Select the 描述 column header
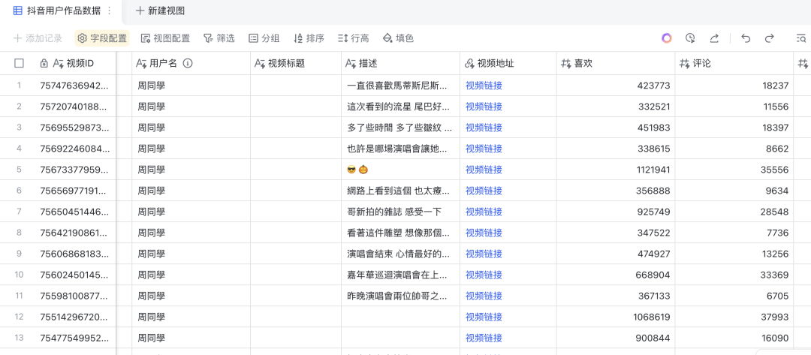 tap(400, 63)
